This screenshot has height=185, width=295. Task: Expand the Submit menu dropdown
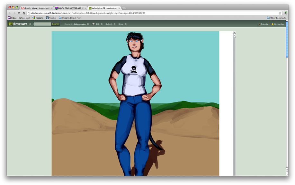tap(115, 24)
